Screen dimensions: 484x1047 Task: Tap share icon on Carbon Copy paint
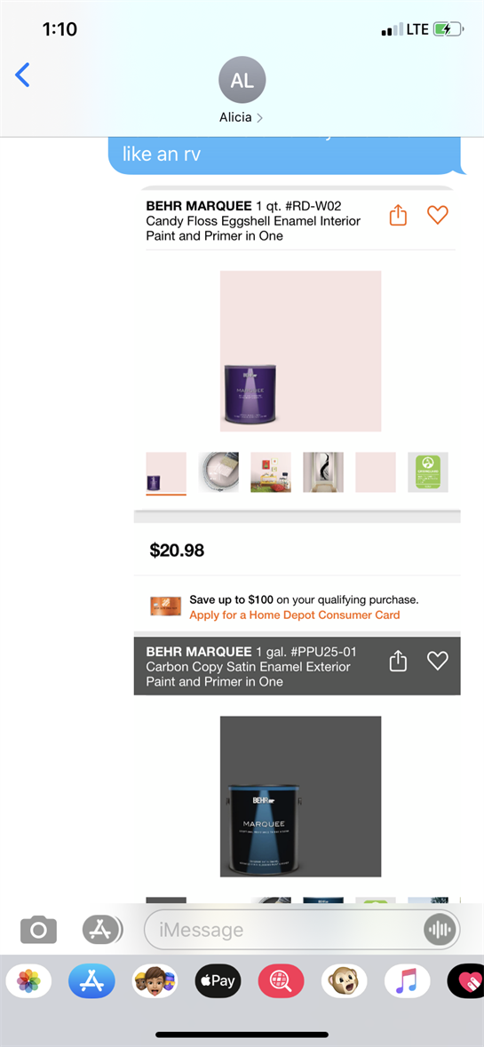398,661
